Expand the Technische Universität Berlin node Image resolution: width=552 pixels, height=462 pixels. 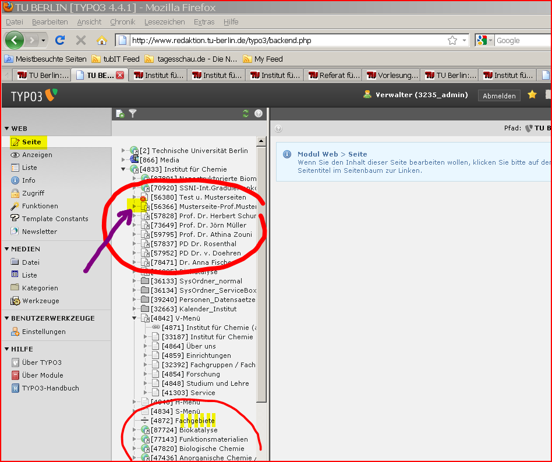123,151
